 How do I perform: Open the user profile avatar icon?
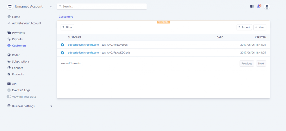tap(267, 6)
